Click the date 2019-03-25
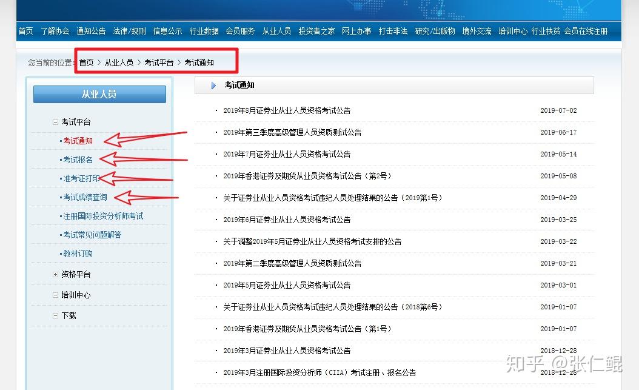The height and width of the screenshot is (390, 639). click(558, 220)
